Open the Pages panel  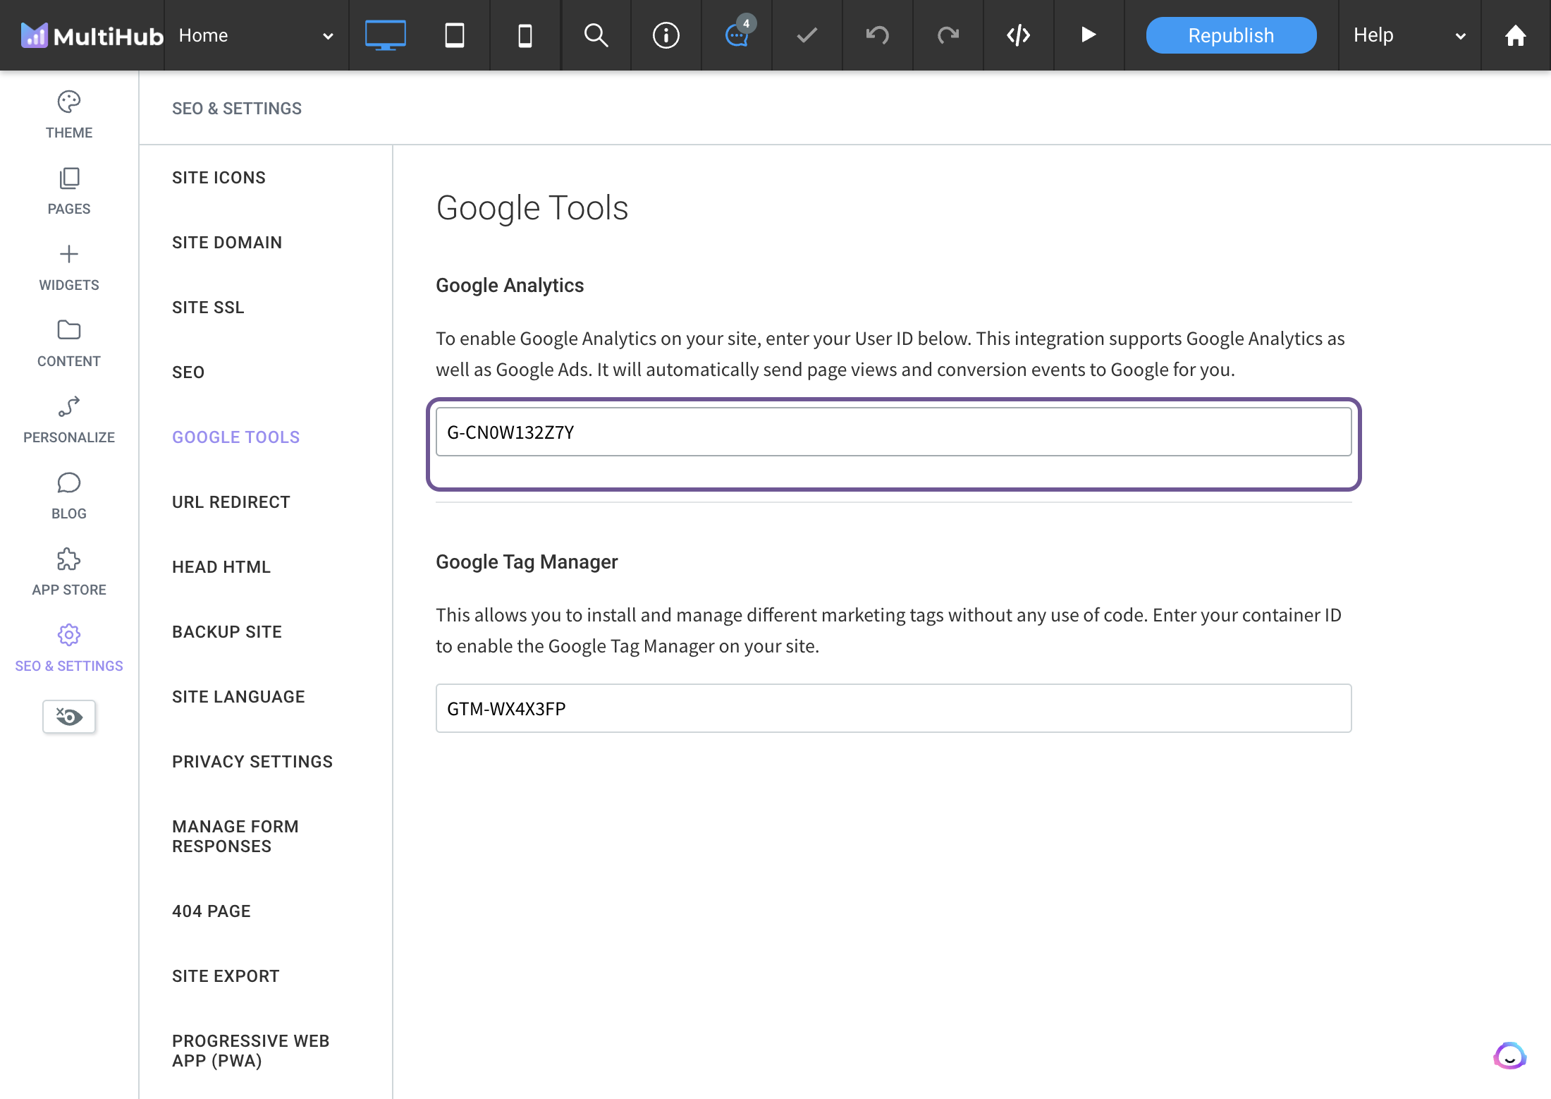pos(69,191)
